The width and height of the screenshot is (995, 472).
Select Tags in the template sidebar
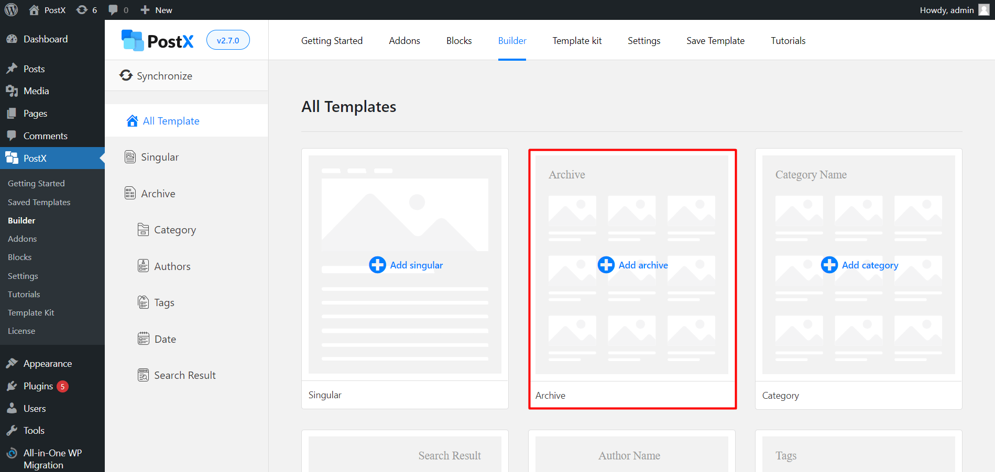(x=163, y=302)
